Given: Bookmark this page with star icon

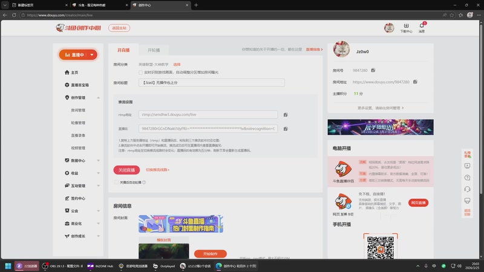Looking at the screenshot, I should tap(452, 15).
